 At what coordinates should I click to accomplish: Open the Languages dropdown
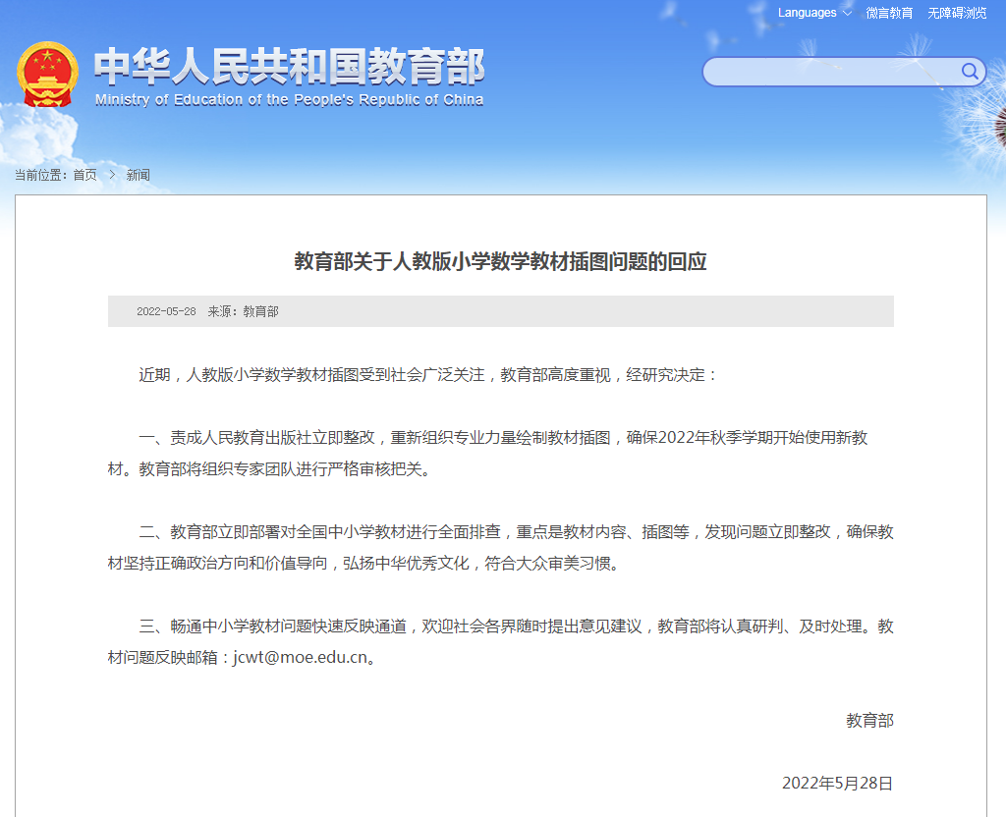[814, 13]
